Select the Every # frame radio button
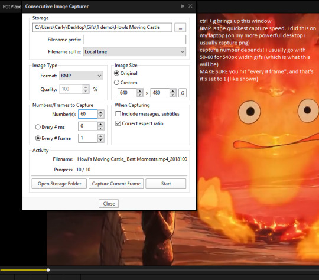 pos(38,138)
